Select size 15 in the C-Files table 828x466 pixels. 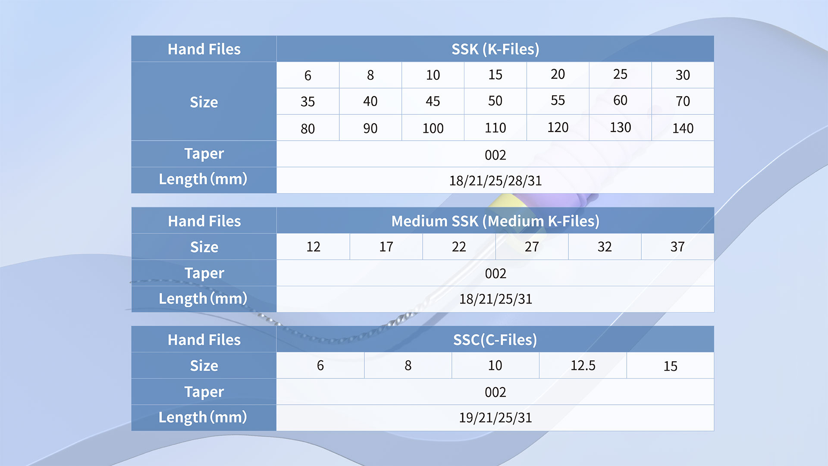[x=670, y=366]
